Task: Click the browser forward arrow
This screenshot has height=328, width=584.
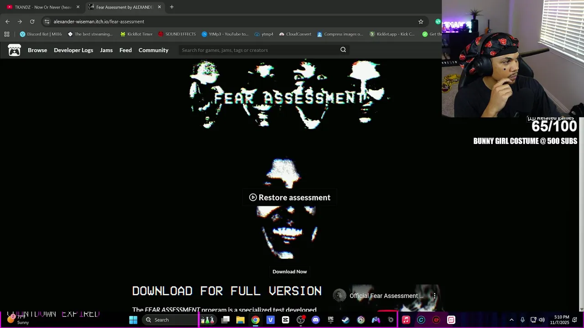Action: [x=20, y=21]
